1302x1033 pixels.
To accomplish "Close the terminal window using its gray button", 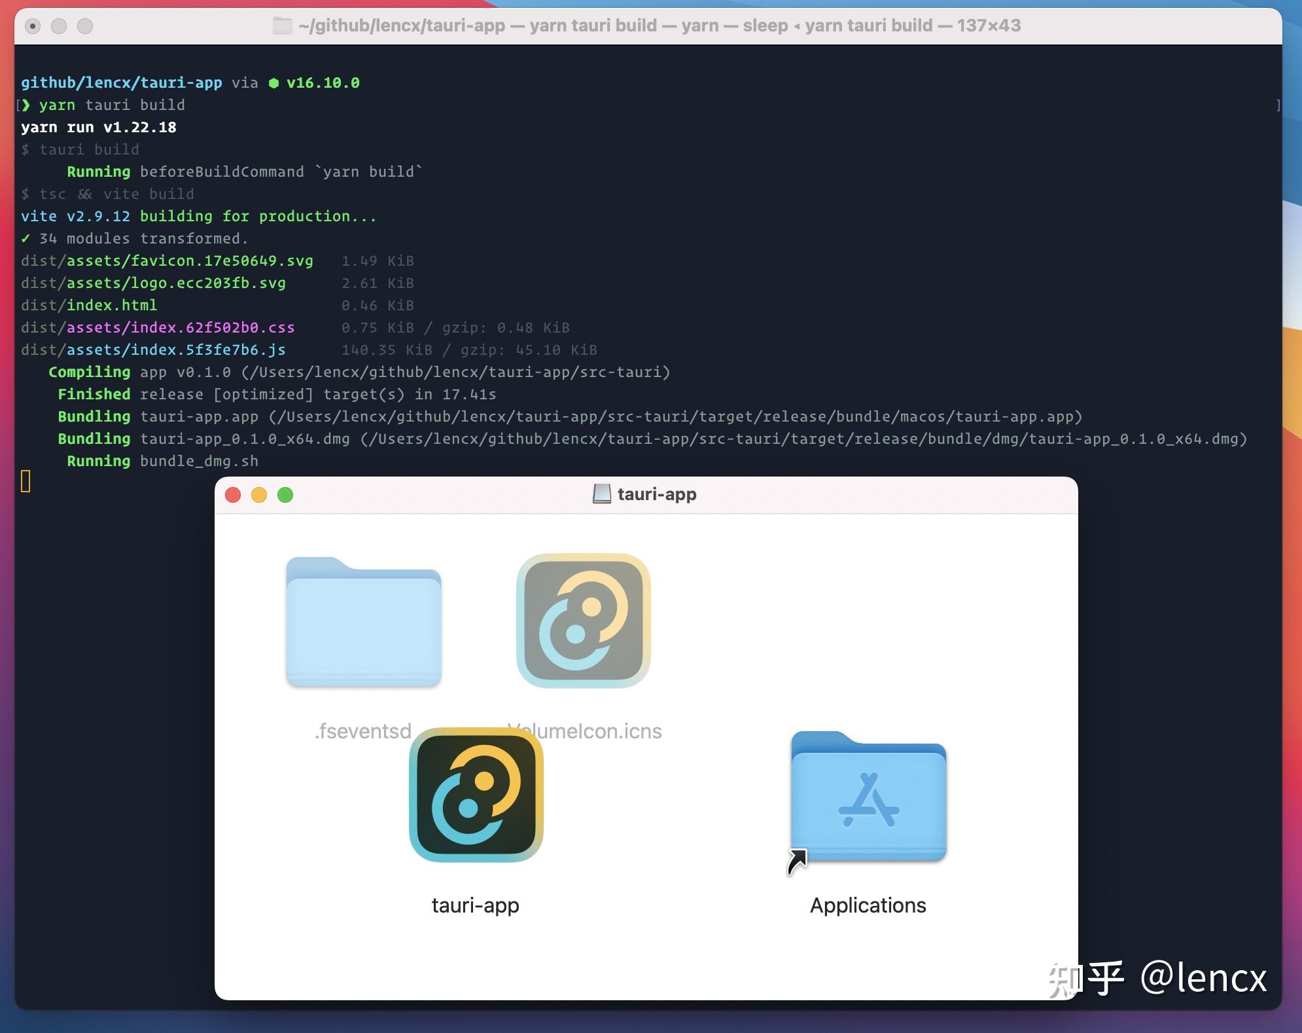I will point(33,26).
